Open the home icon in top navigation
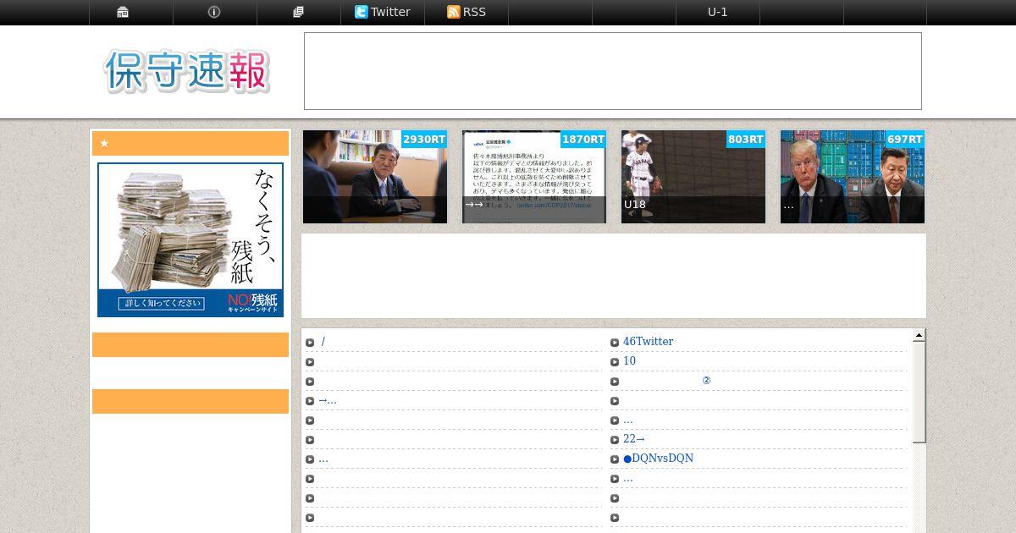Image resolution: width=1016 pixels, height=533 pixels. [x=123, y=12]
